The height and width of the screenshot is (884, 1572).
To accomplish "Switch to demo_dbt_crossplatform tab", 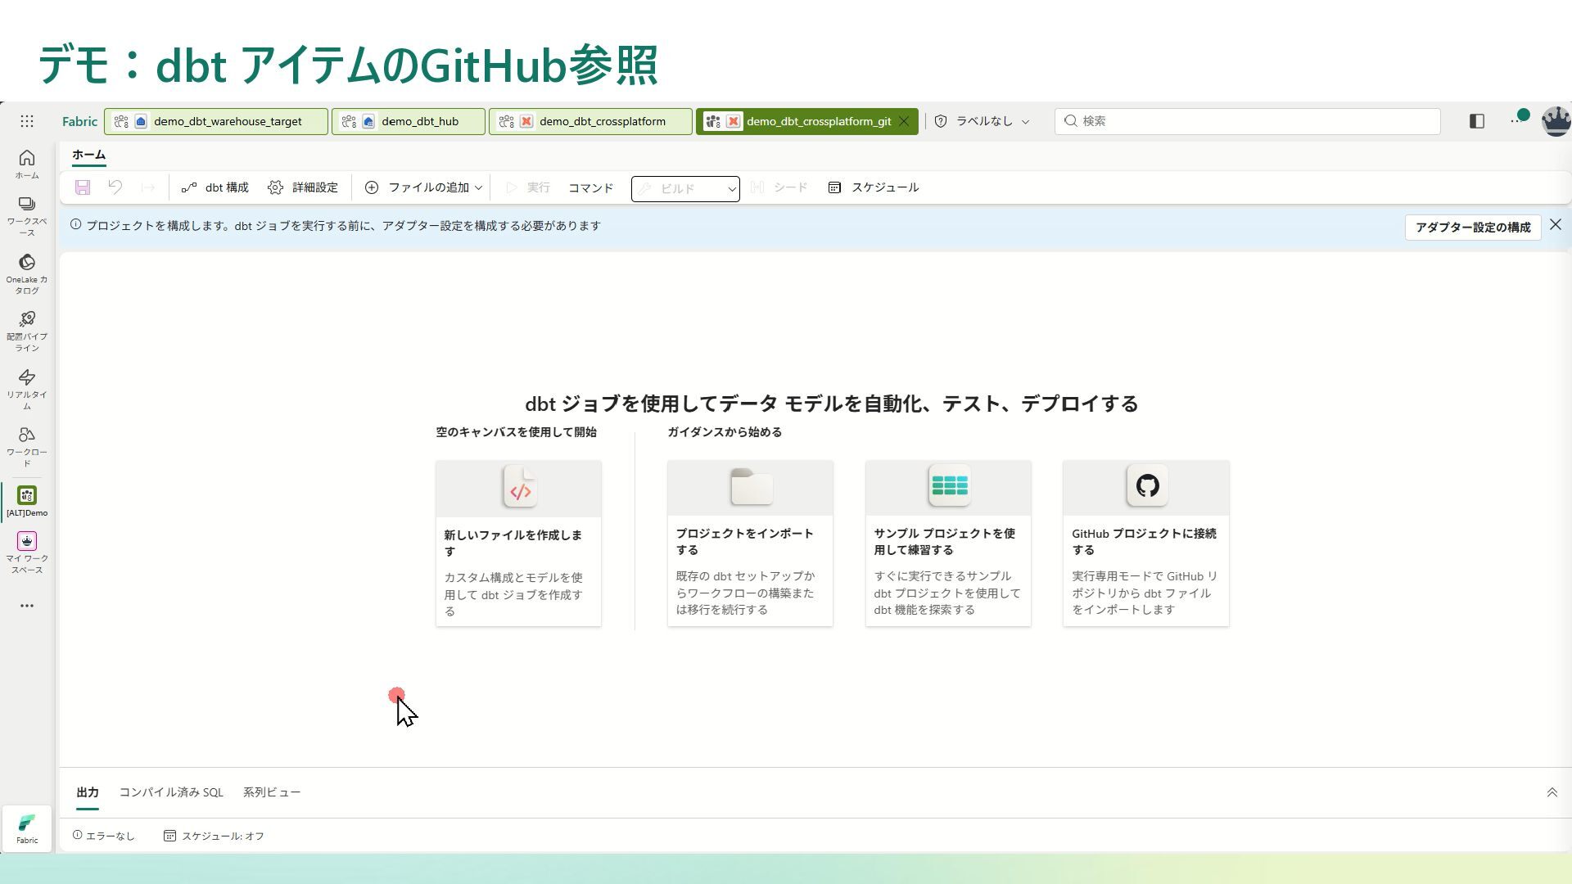I will [x=590, y=121].
